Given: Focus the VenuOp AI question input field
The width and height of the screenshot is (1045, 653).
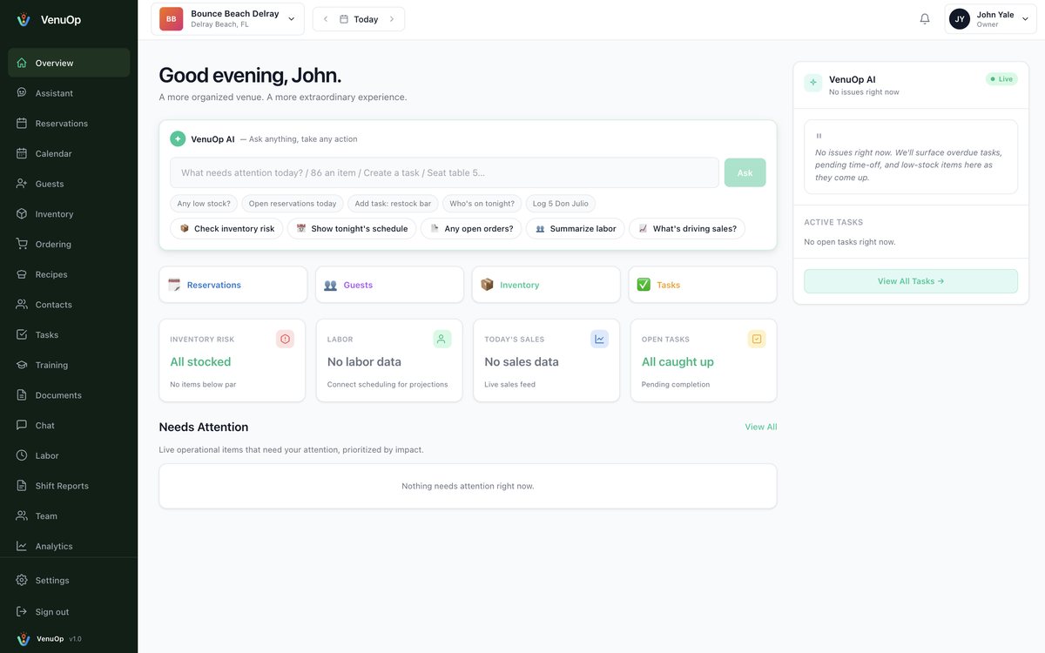Looking at the screenshot, I should click(x=444, y=172).
